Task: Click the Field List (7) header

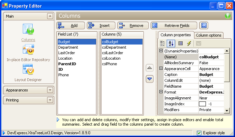Action: [x=77, y=34]
